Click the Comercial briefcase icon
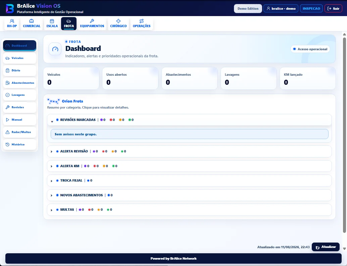Viewport: 347px width, 266px height. coord(32,21)
